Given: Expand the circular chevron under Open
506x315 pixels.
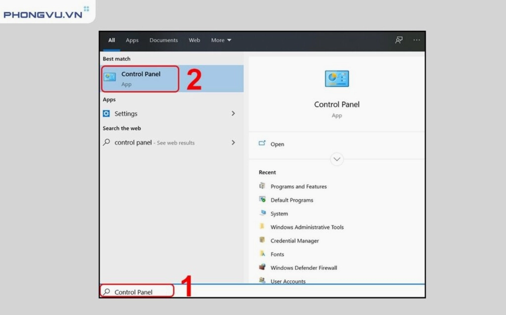Looking at the screenshot, I should (x=337, y=159).
